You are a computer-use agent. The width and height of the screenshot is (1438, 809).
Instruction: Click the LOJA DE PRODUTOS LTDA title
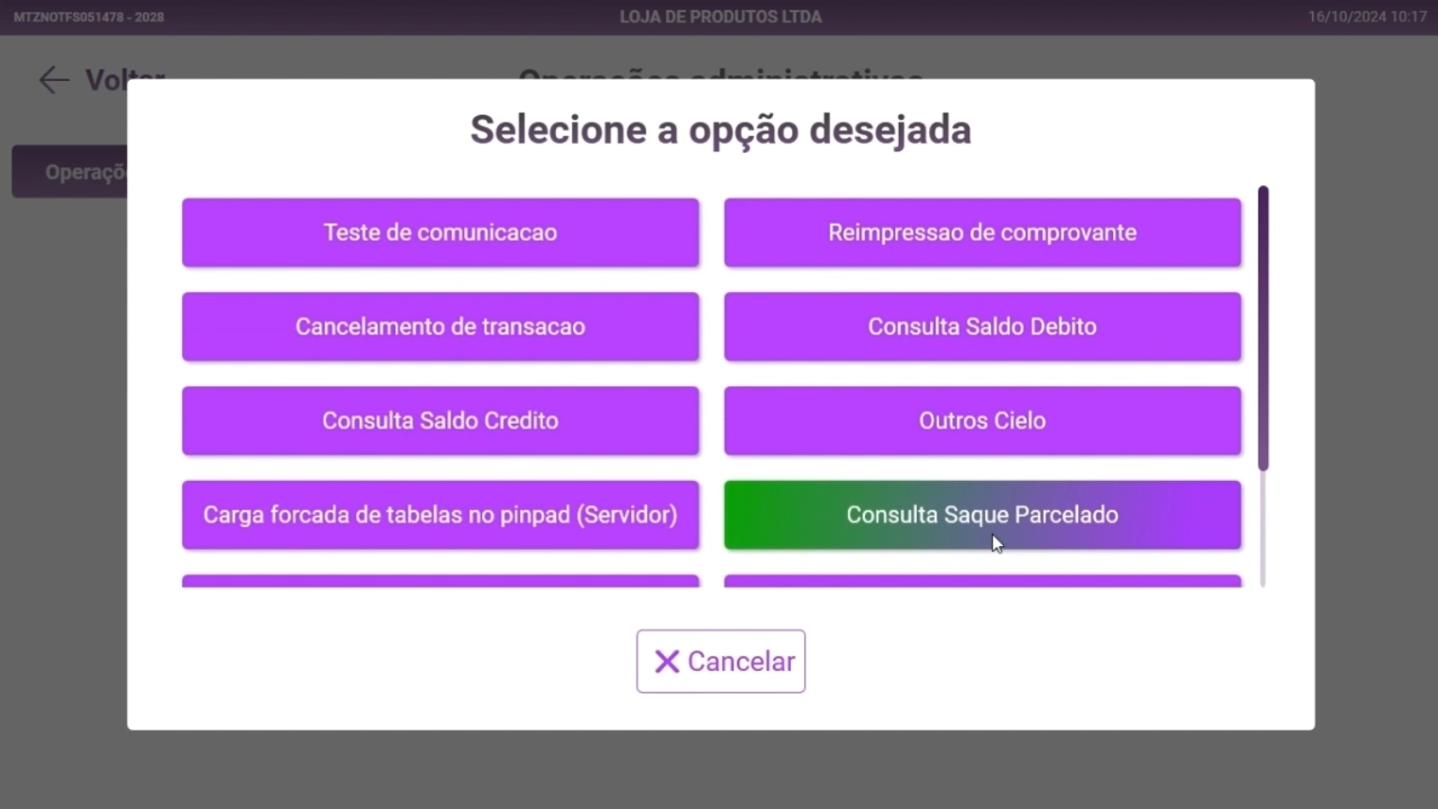[720, 17]
